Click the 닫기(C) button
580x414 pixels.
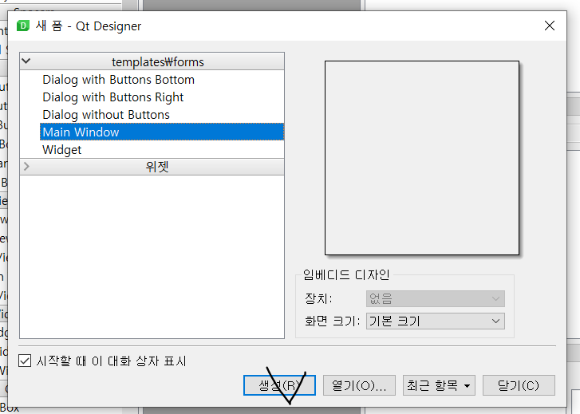tap(519, 385)
